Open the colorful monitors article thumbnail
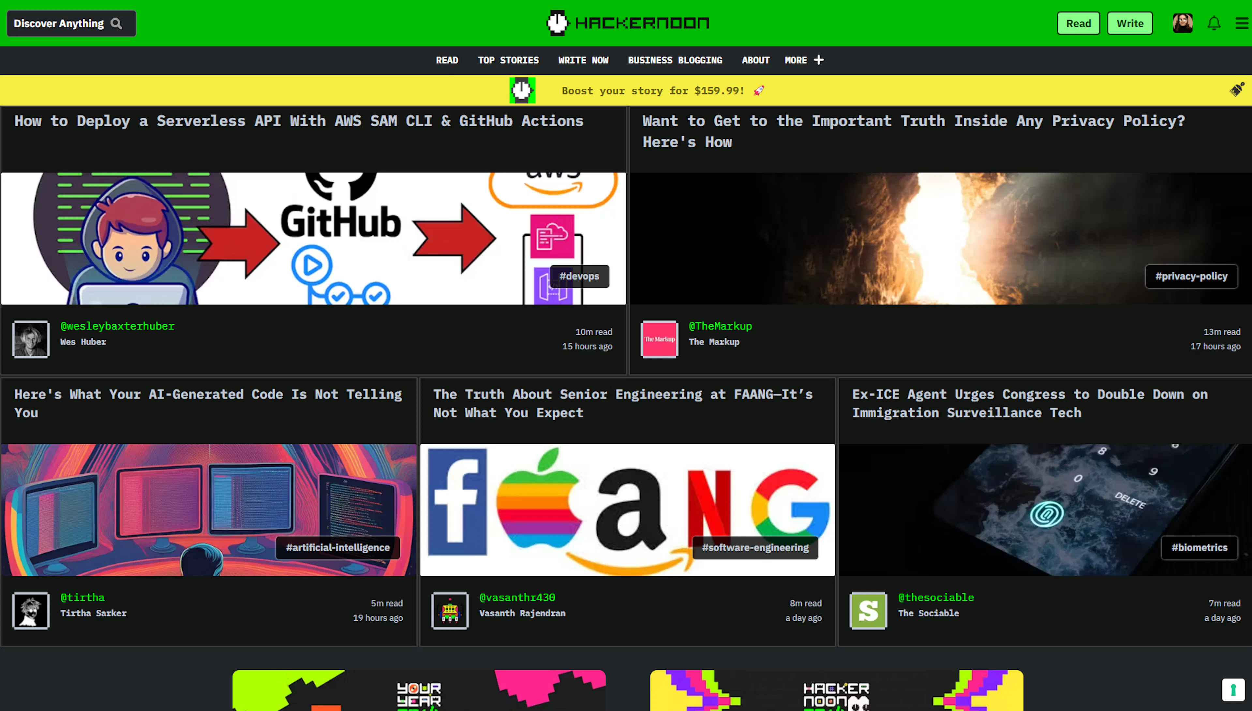 point(209,510)
